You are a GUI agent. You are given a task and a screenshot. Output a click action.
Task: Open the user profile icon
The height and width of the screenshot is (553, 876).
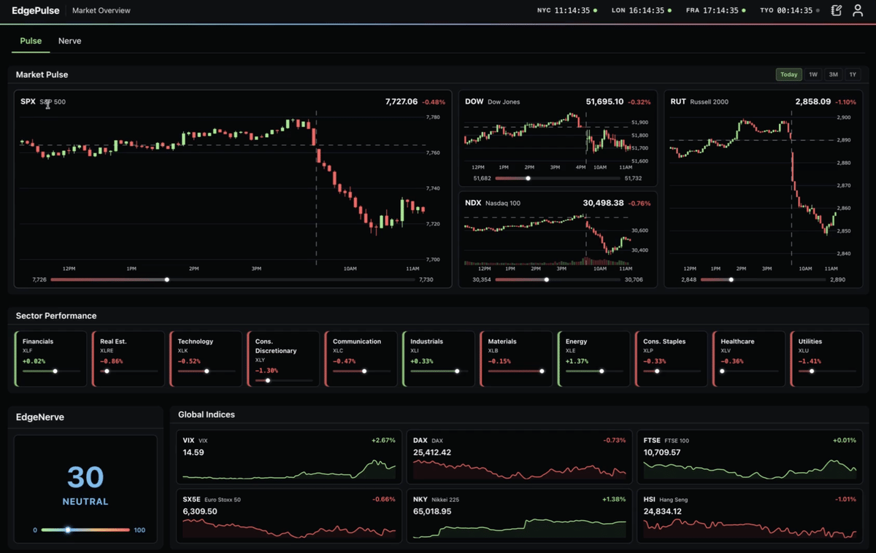coord(858,11)
